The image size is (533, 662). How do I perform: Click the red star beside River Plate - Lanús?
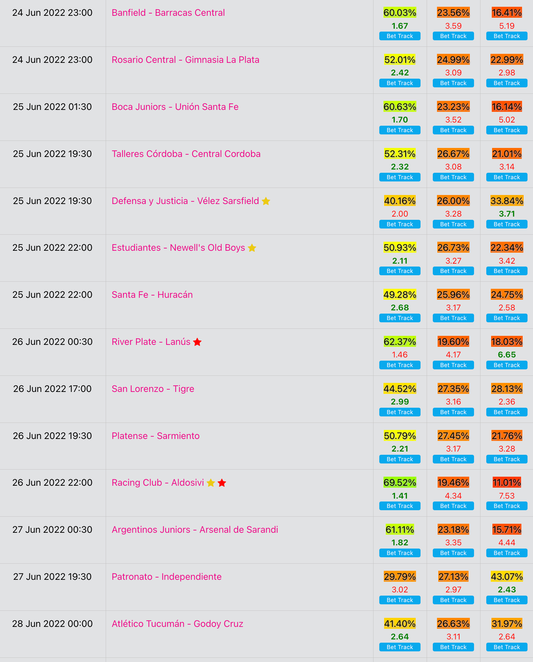pyautogui.click(x=197, y=342)
